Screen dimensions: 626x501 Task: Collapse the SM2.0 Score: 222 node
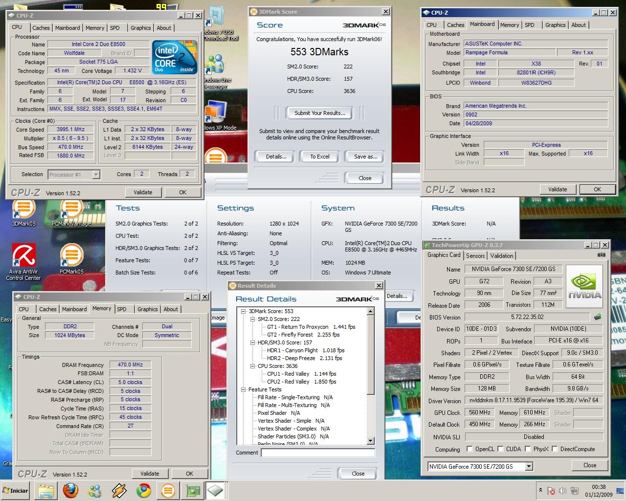[252, 319]
